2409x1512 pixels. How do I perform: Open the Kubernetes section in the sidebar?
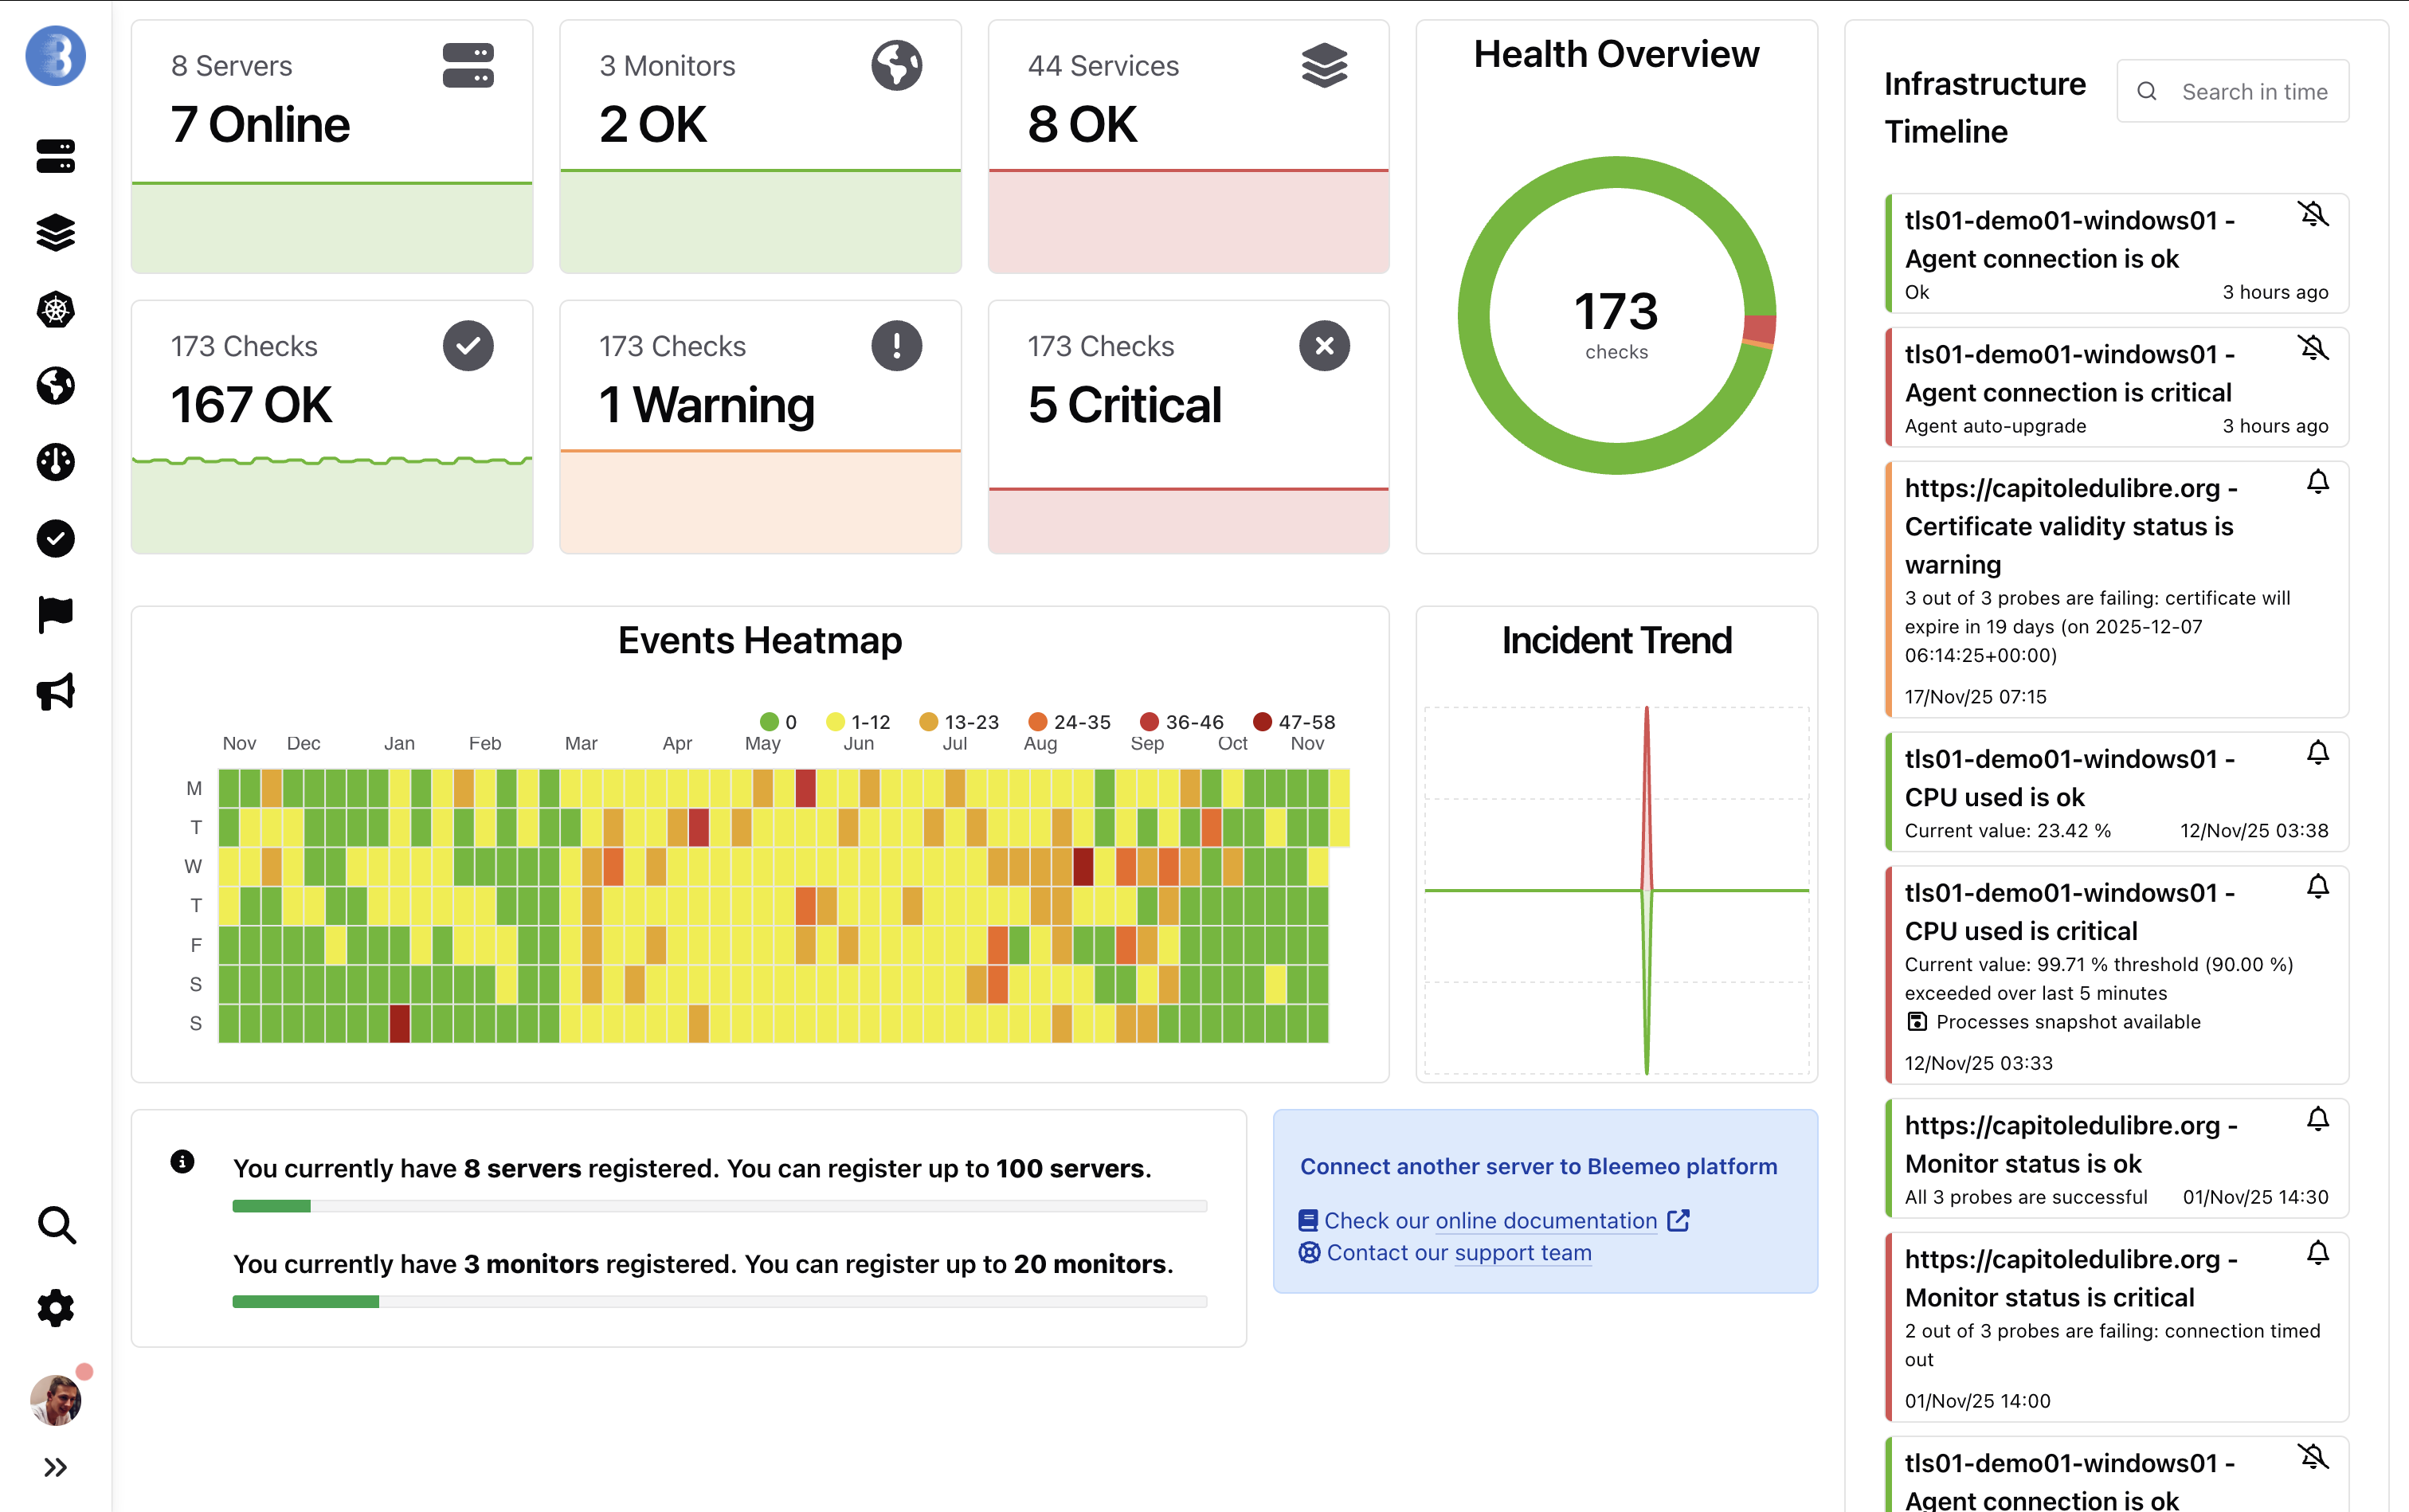click(x=55, y=310)
